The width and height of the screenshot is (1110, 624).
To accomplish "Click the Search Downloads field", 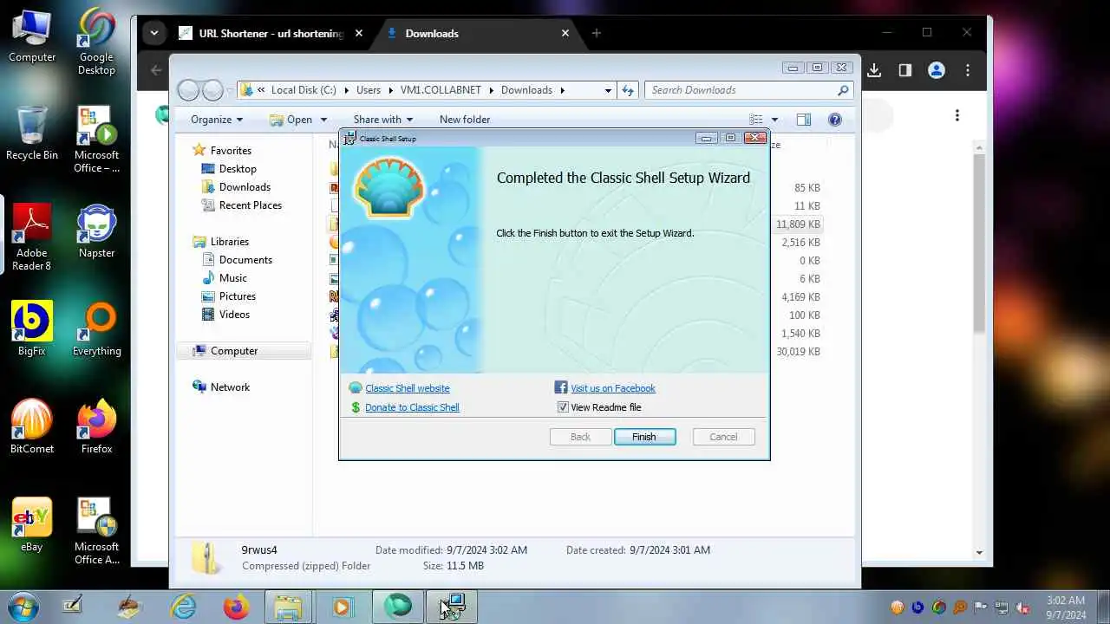I will 748,90.
